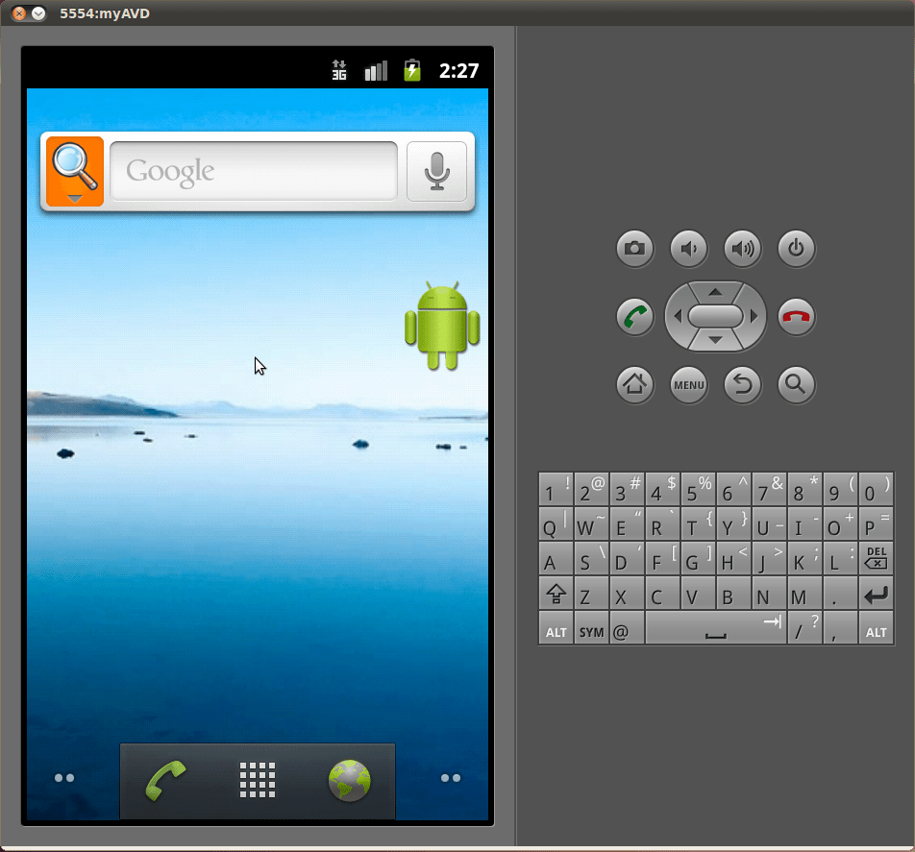The height and width of the screenshot is (852, 915).
Task: Click the Q key on emulator keyboard
Action: click(x=556, y=523)
